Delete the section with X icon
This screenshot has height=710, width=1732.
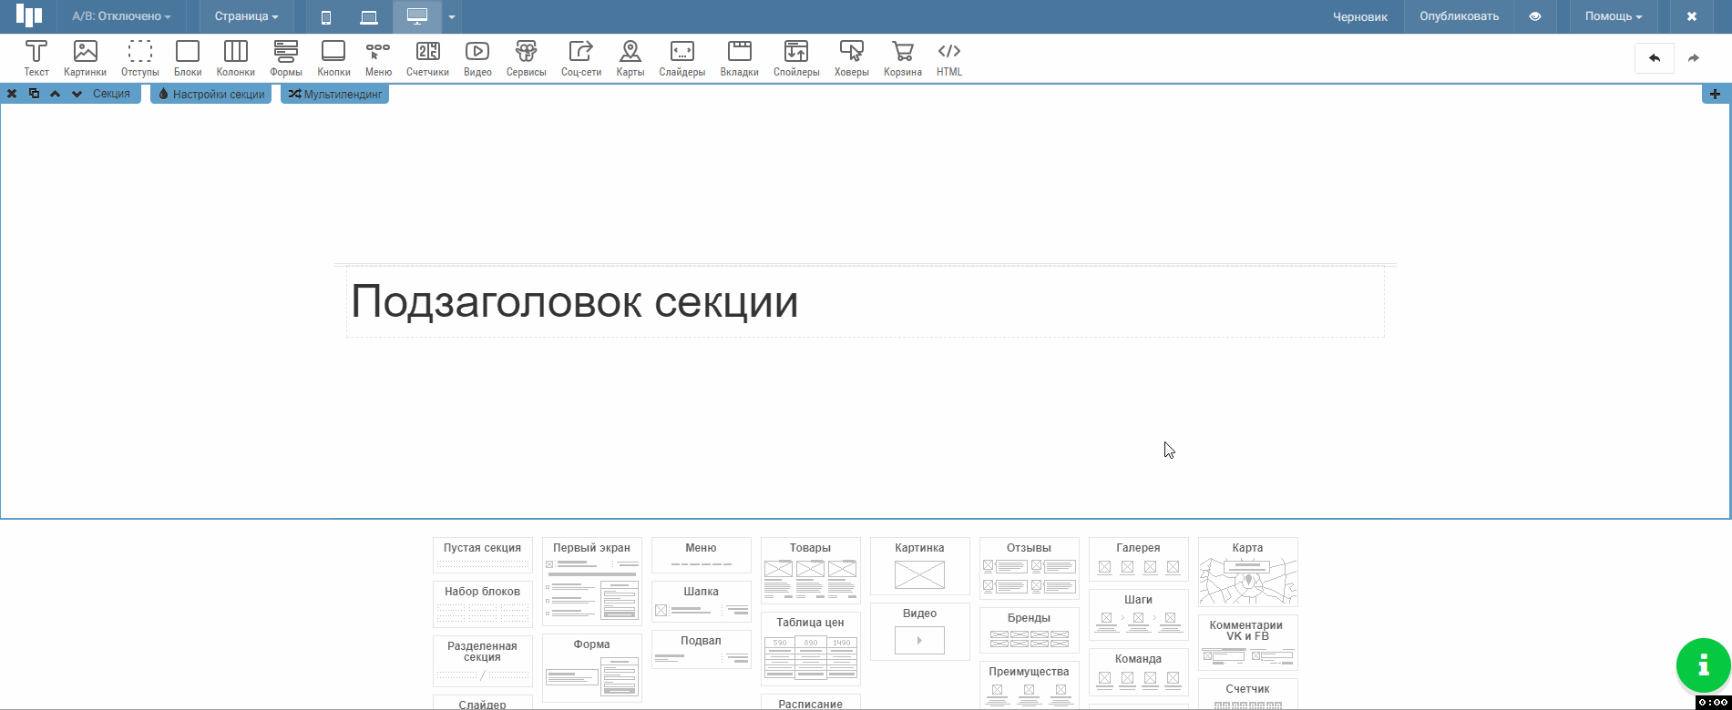tap(12, 94)
